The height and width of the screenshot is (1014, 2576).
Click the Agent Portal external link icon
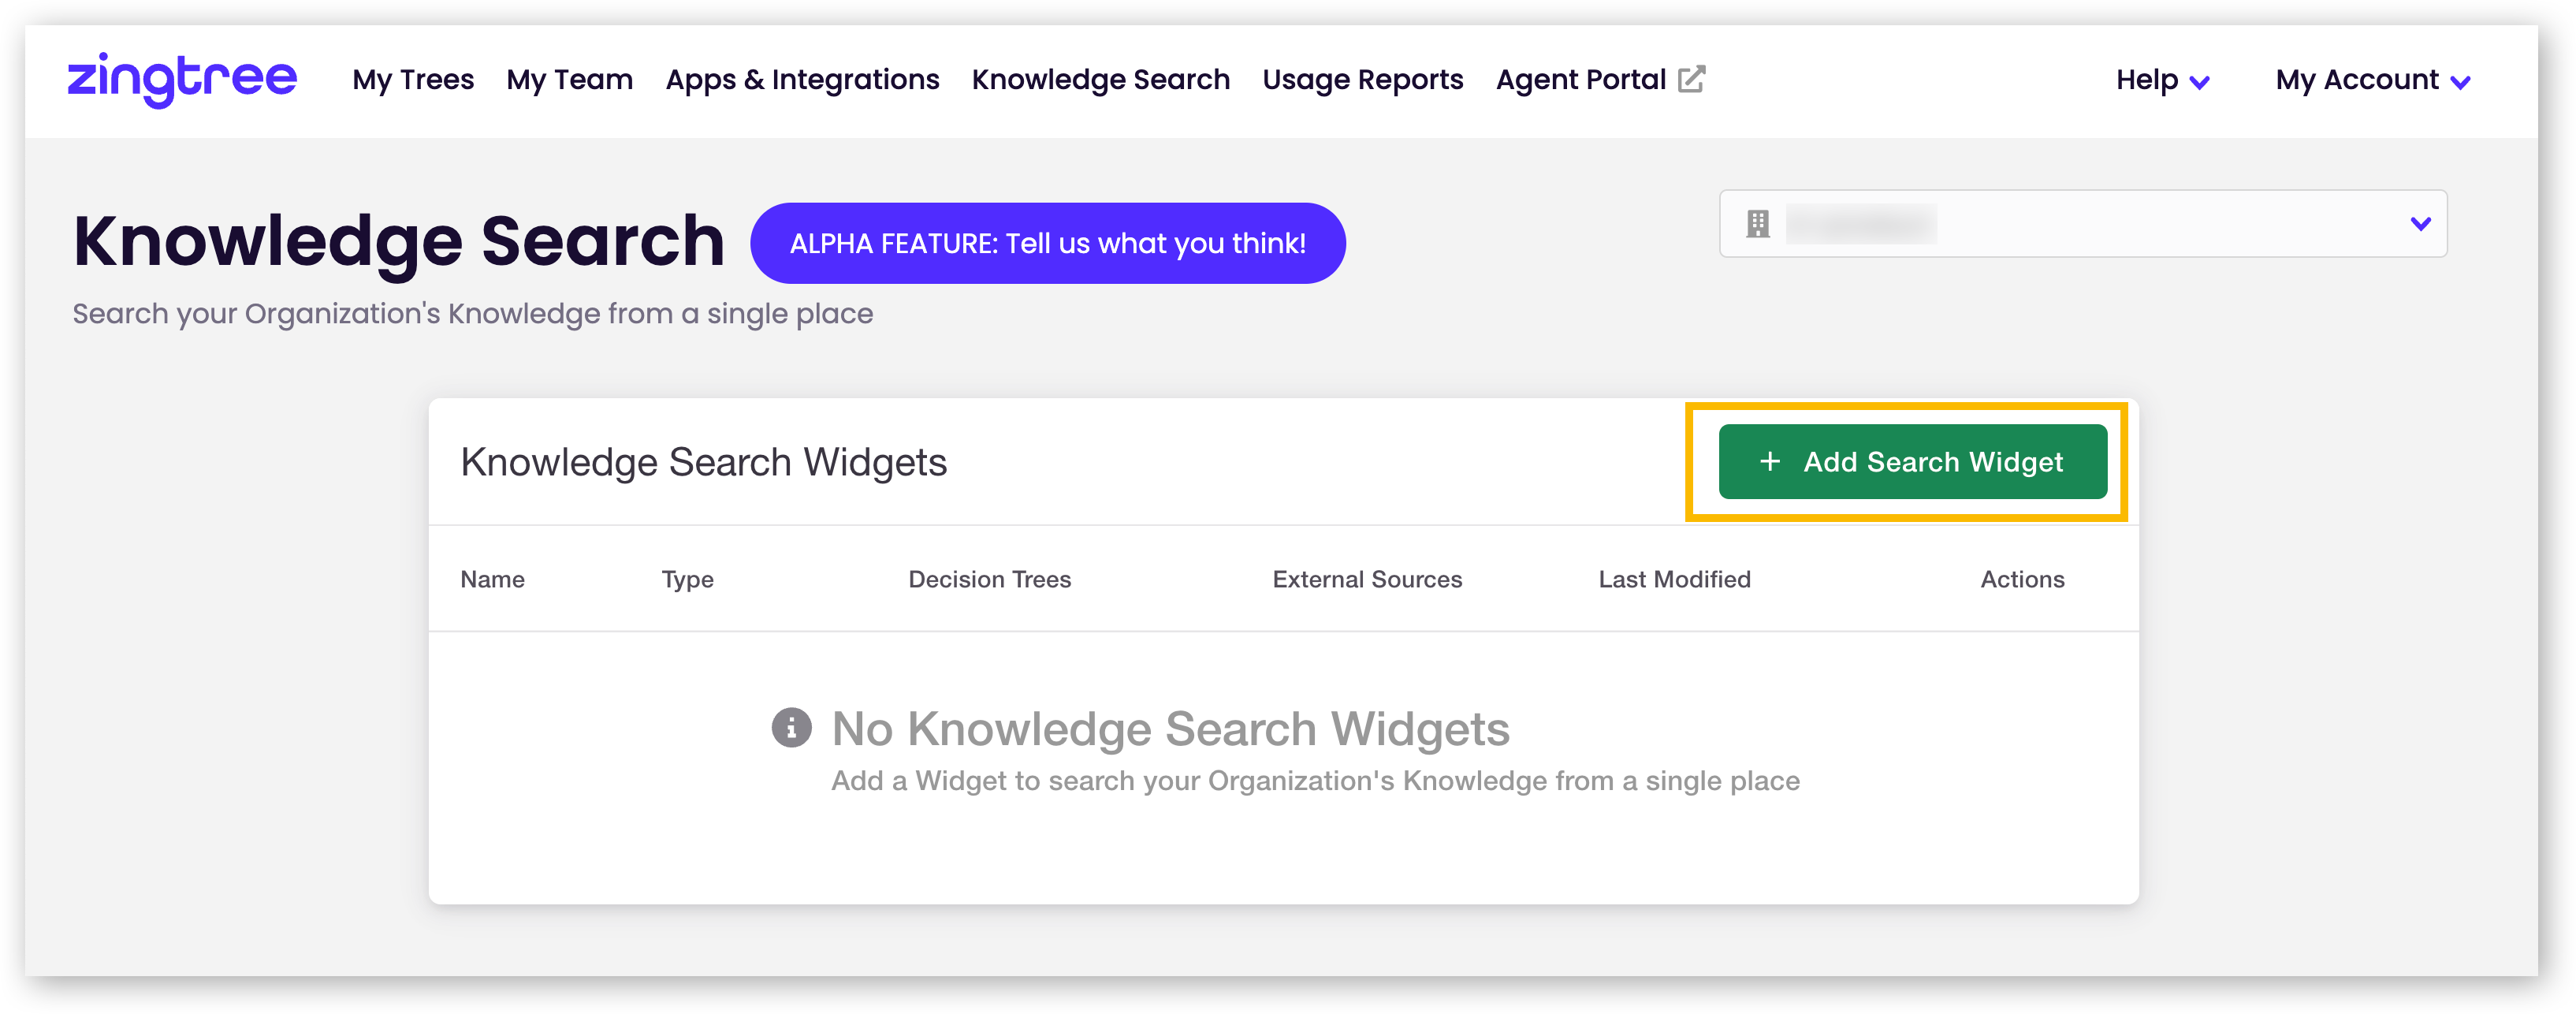1691,79
